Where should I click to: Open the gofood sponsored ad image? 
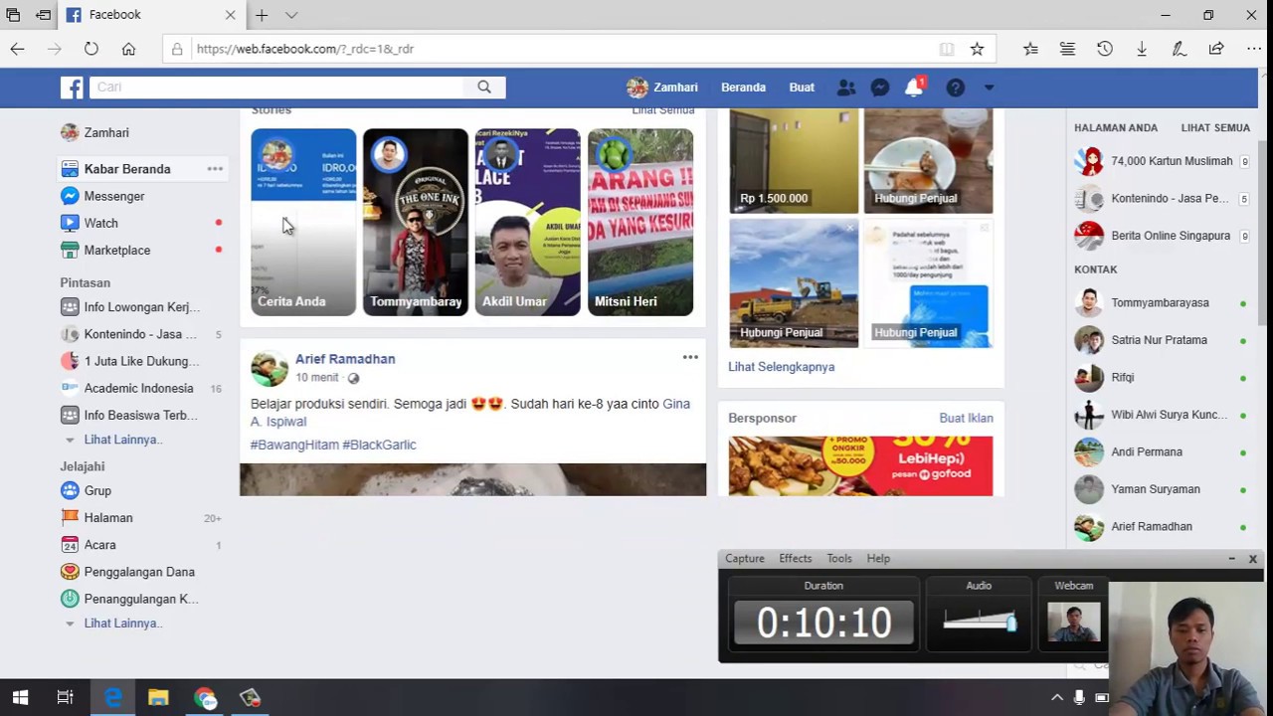pyautogui.click(x=860, y=465)
